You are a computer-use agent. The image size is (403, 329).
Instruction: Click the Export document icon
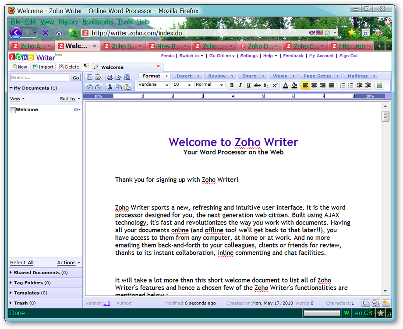(x=118, y=77)
